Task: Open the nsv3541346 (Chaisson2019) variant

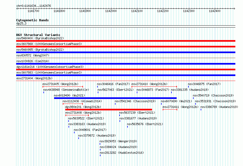Action: point(135,101)
